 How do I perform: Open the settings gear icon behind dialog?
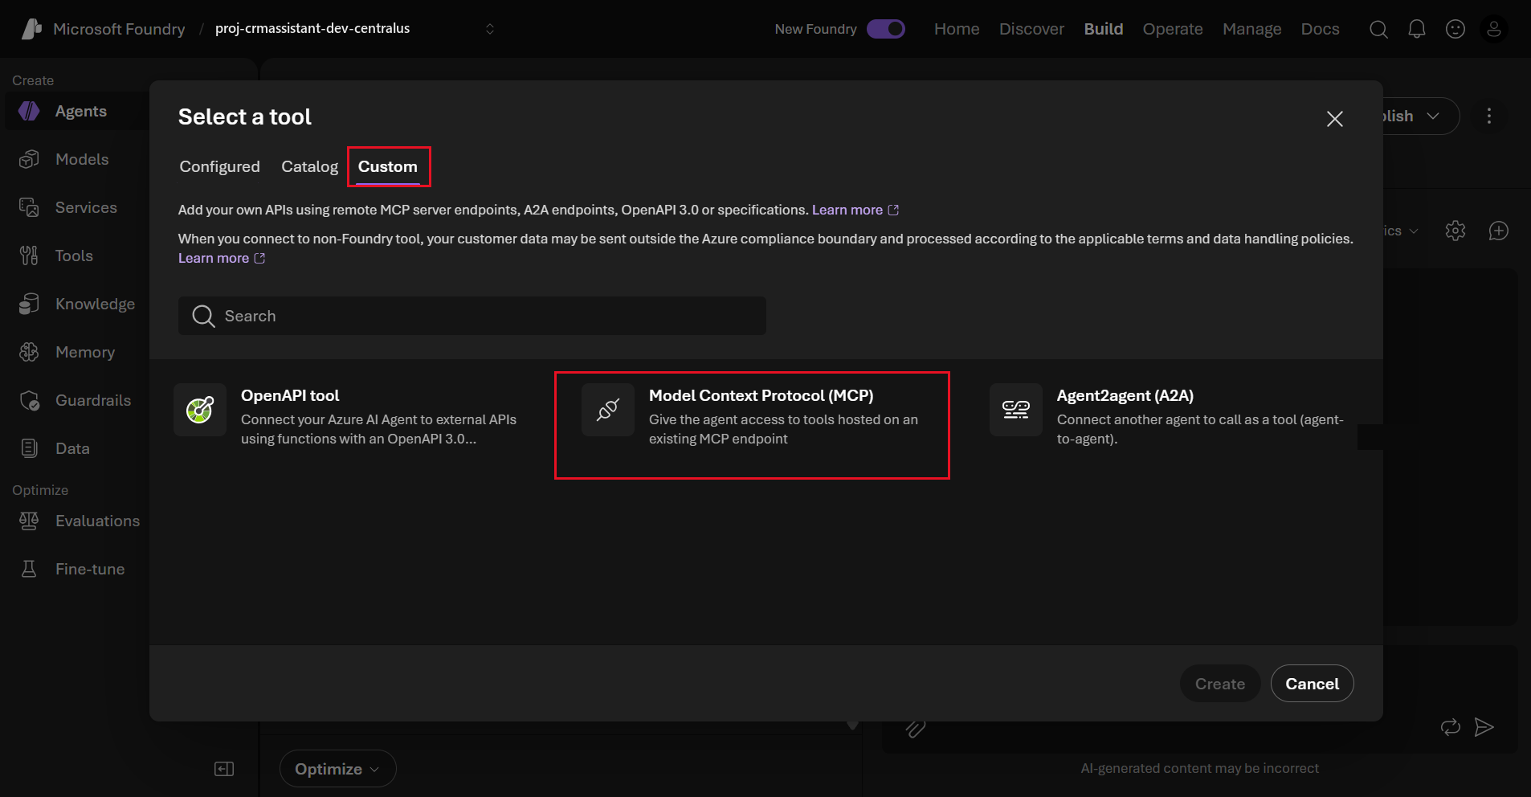1455,231
